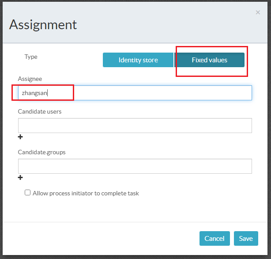Select the Fixed values type option

[209, 60]
